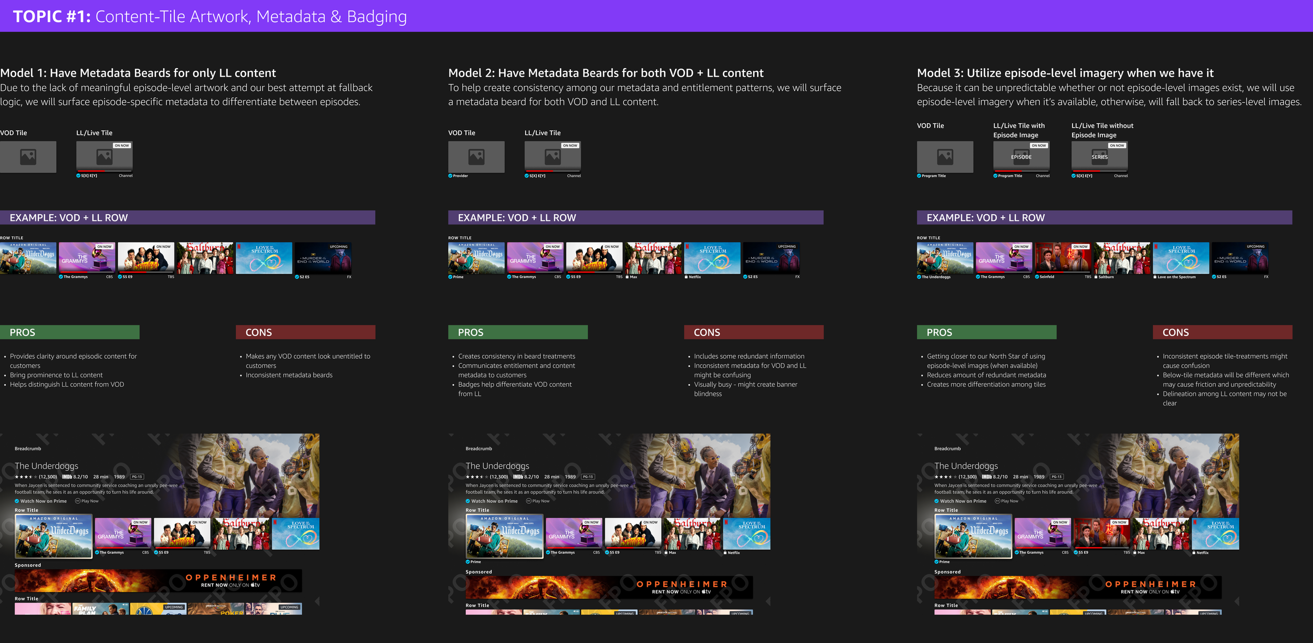
Task: Click the left arrow at Model 3 mockup's right edge
Action: [1237, 600]
